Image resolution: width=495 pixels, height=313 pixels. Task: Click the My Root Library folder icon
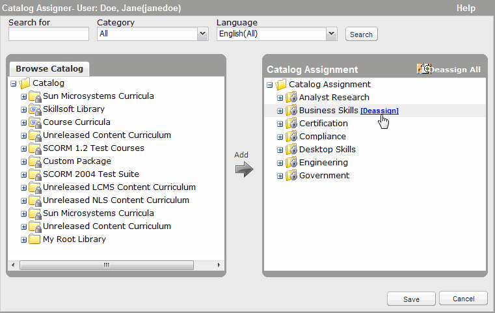[x=34, y=239]
